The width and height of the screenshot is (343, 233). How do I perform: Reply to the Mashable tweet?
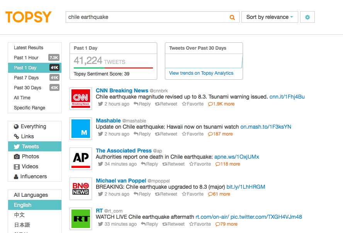click(x=142, y=134)
